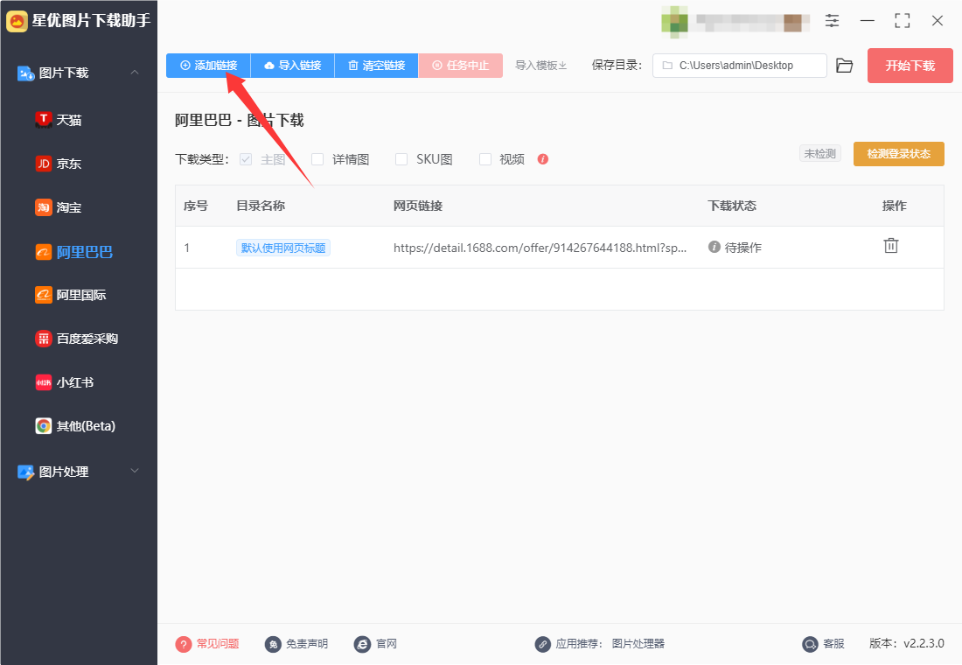Visit 官网 via the bottom bar
The image size is (962, 665).
(x=375, y=643)
